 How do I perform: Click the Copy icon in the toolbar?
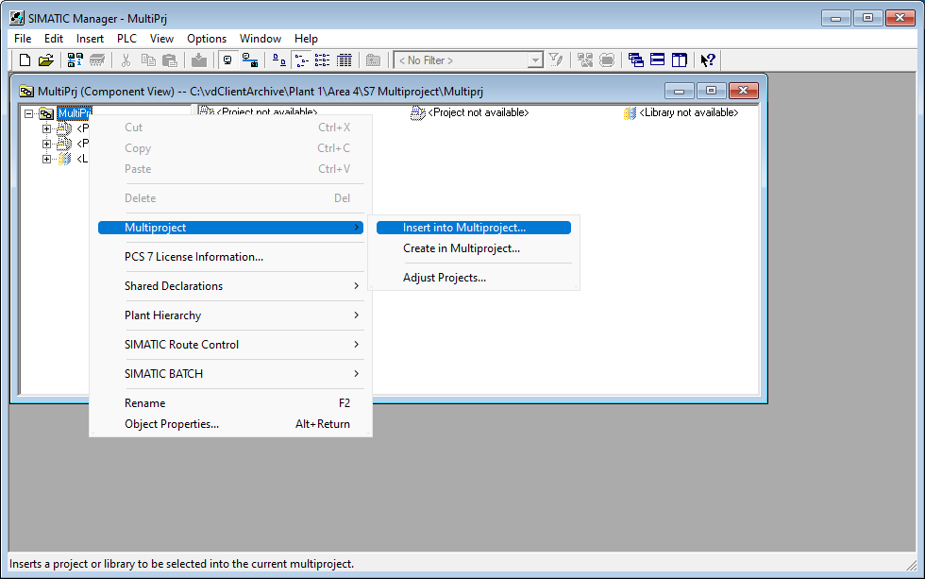[x=149, y=60]
